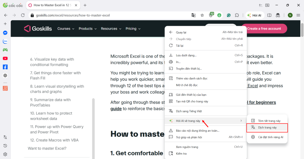Open the Want to master Excel? link
Screen dimensions: 304x159
click(47, 148)
